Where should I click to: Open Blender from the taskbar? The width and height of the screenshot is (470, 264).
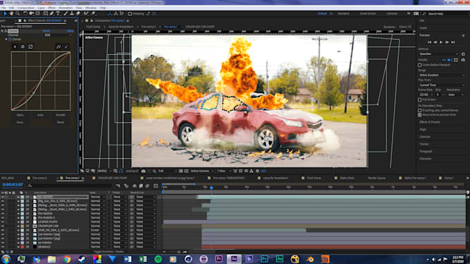click(x=310, y=259)
